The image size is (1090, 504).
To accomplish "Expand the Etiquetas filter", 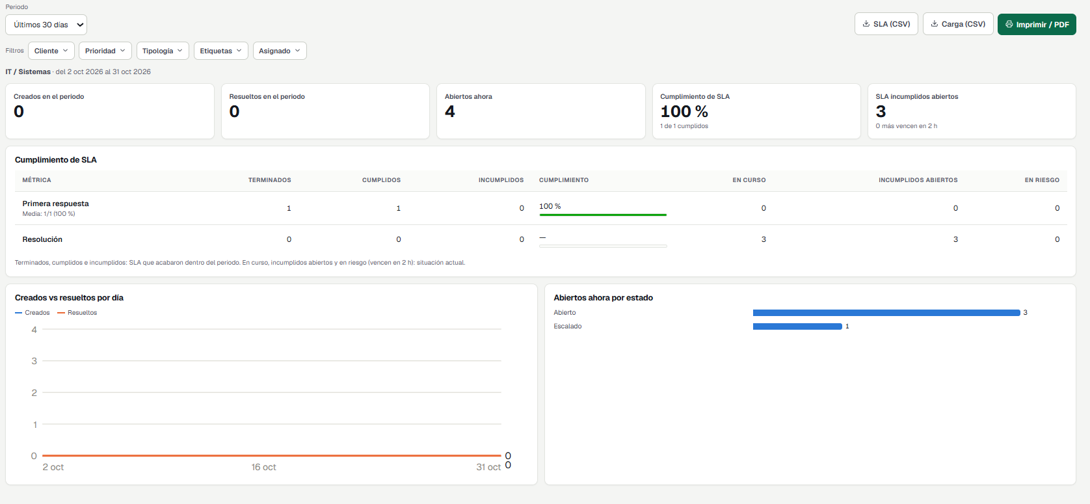I will [x=221, y=51].
